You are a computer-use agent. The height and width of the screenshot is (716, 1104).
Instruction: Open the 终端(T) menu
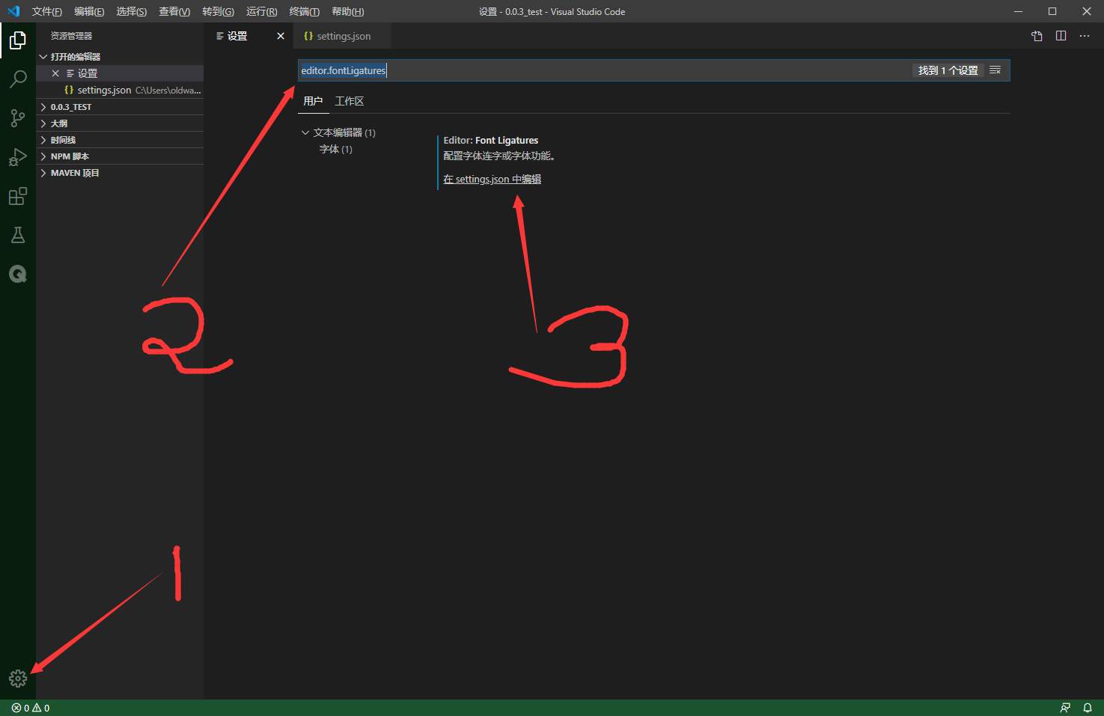[x=304, y=11]
